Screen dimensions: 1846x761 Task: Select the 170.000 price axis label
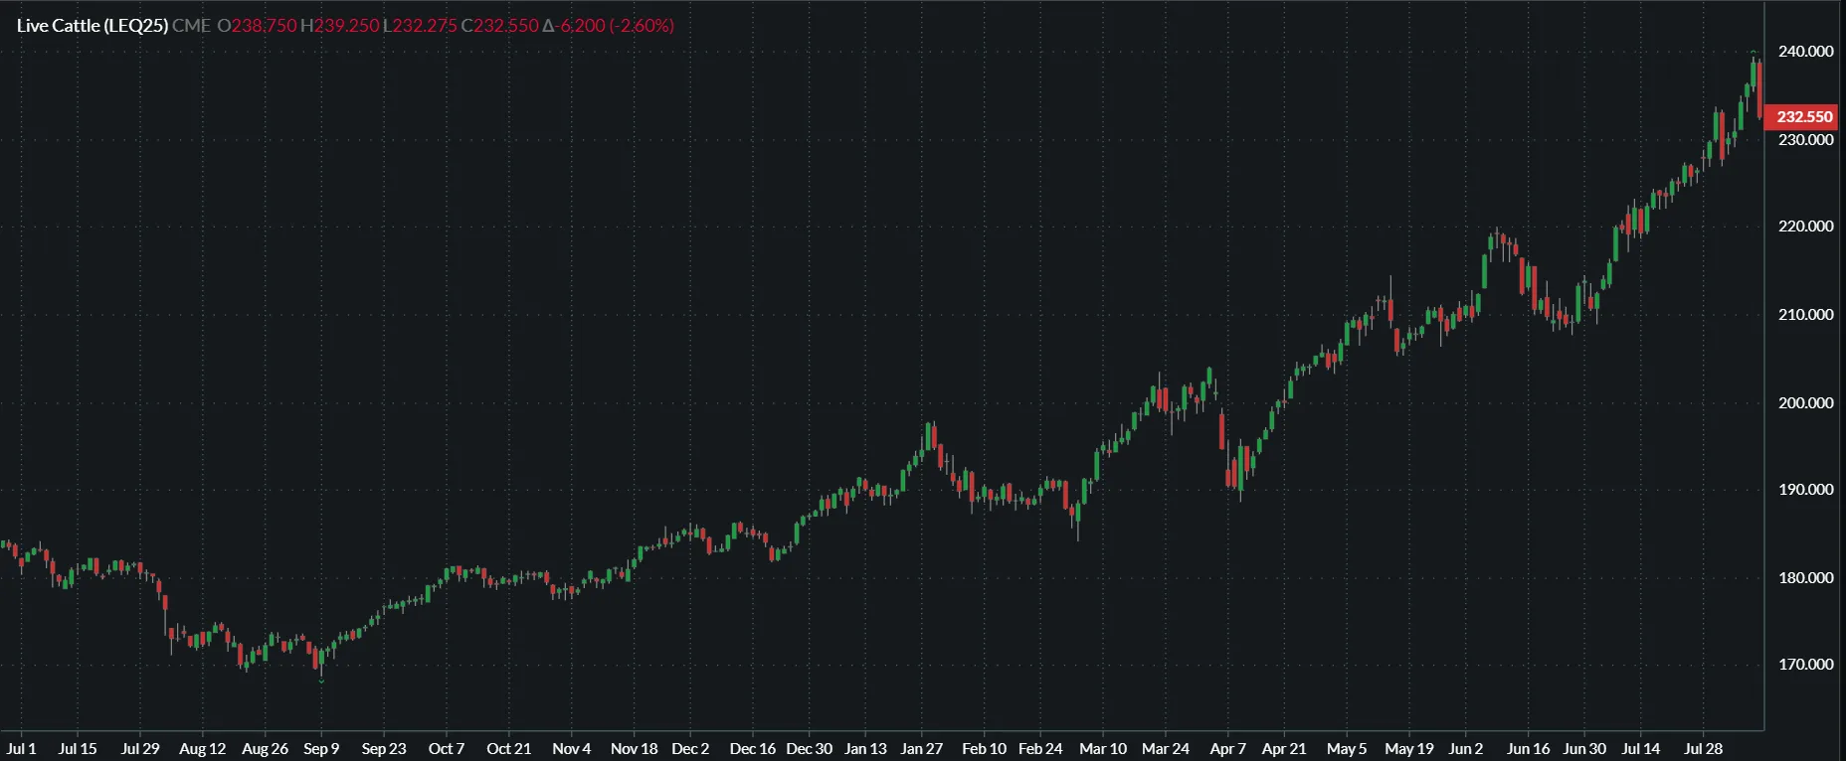[1805, 665]
